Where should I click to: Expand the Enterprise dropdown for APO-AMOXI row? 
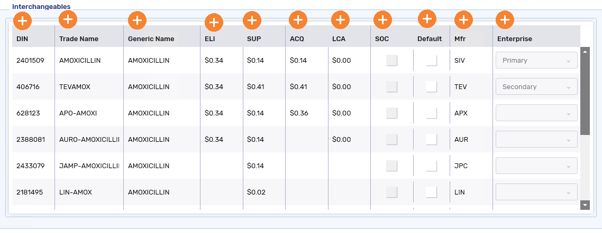[x=537, y=113]
